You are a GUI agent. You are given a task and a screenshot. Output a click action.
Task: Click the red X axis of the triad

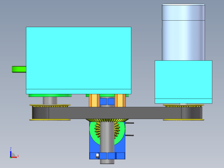point(14,157)
